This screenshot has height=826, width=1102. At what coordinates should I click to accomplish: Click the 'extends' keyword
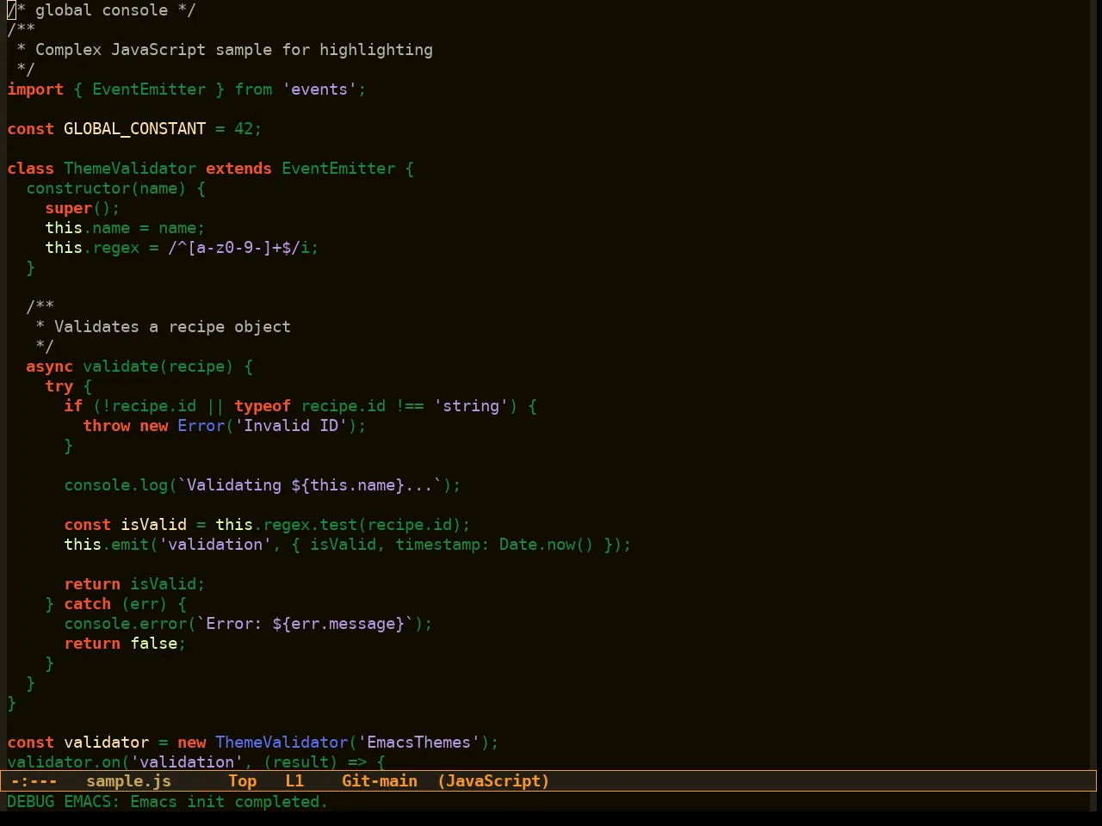point(238,169)
